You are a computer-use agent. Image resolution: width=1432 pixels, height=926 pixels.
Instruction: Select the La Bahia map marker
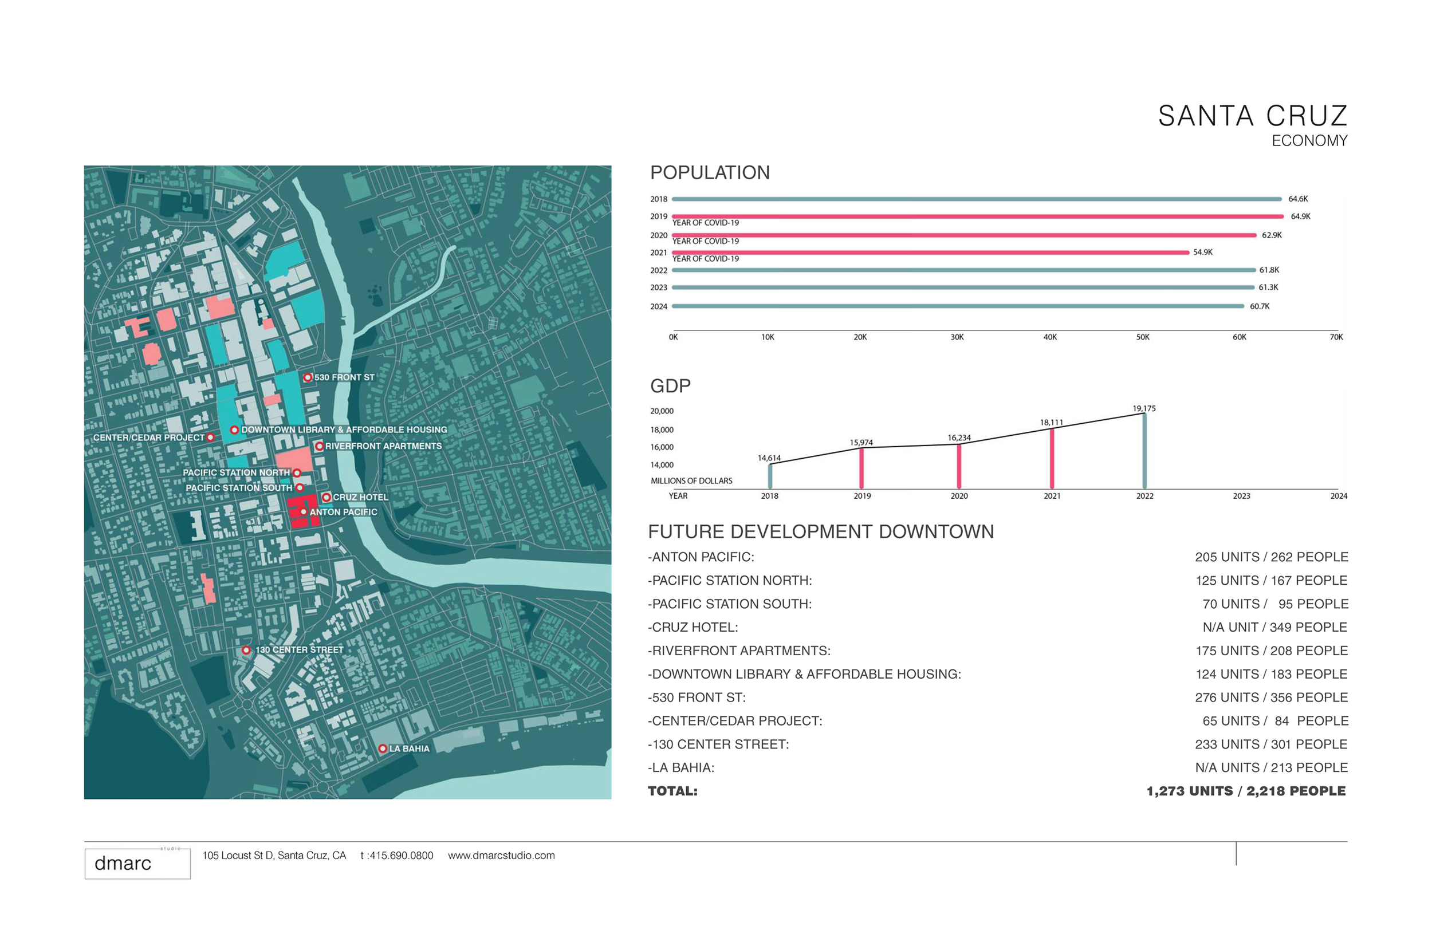[x=383, y=747]
